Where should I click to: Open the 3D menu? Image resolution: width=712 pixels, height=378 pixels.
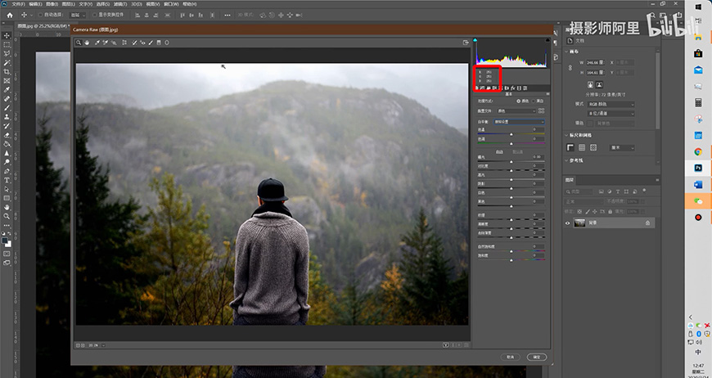tap(136, 4)
